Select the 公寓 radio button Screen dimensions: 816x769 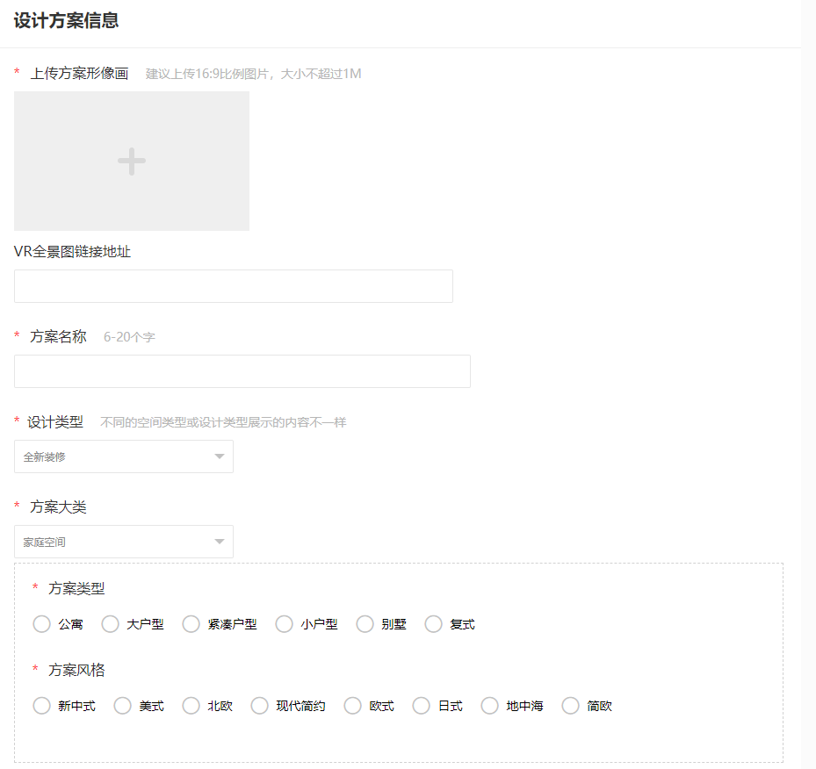coord(41,624)
